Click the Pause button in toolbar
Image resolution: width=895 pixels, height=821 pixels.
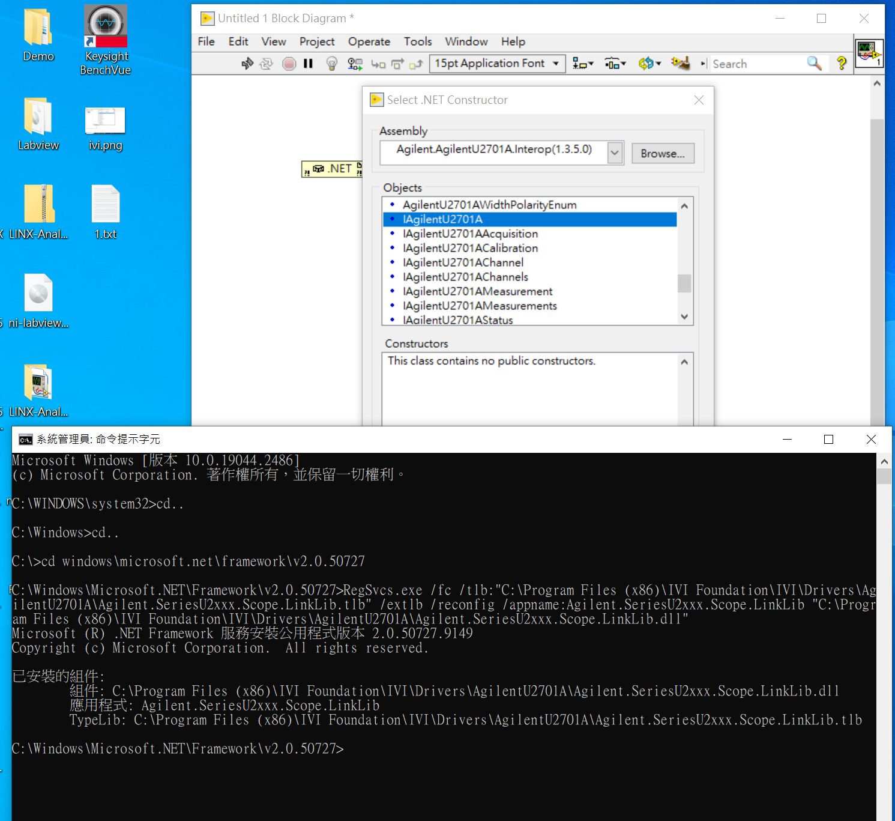(308, 64)
